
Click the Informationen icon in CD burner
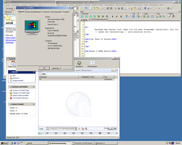click(x=92, y=64)
